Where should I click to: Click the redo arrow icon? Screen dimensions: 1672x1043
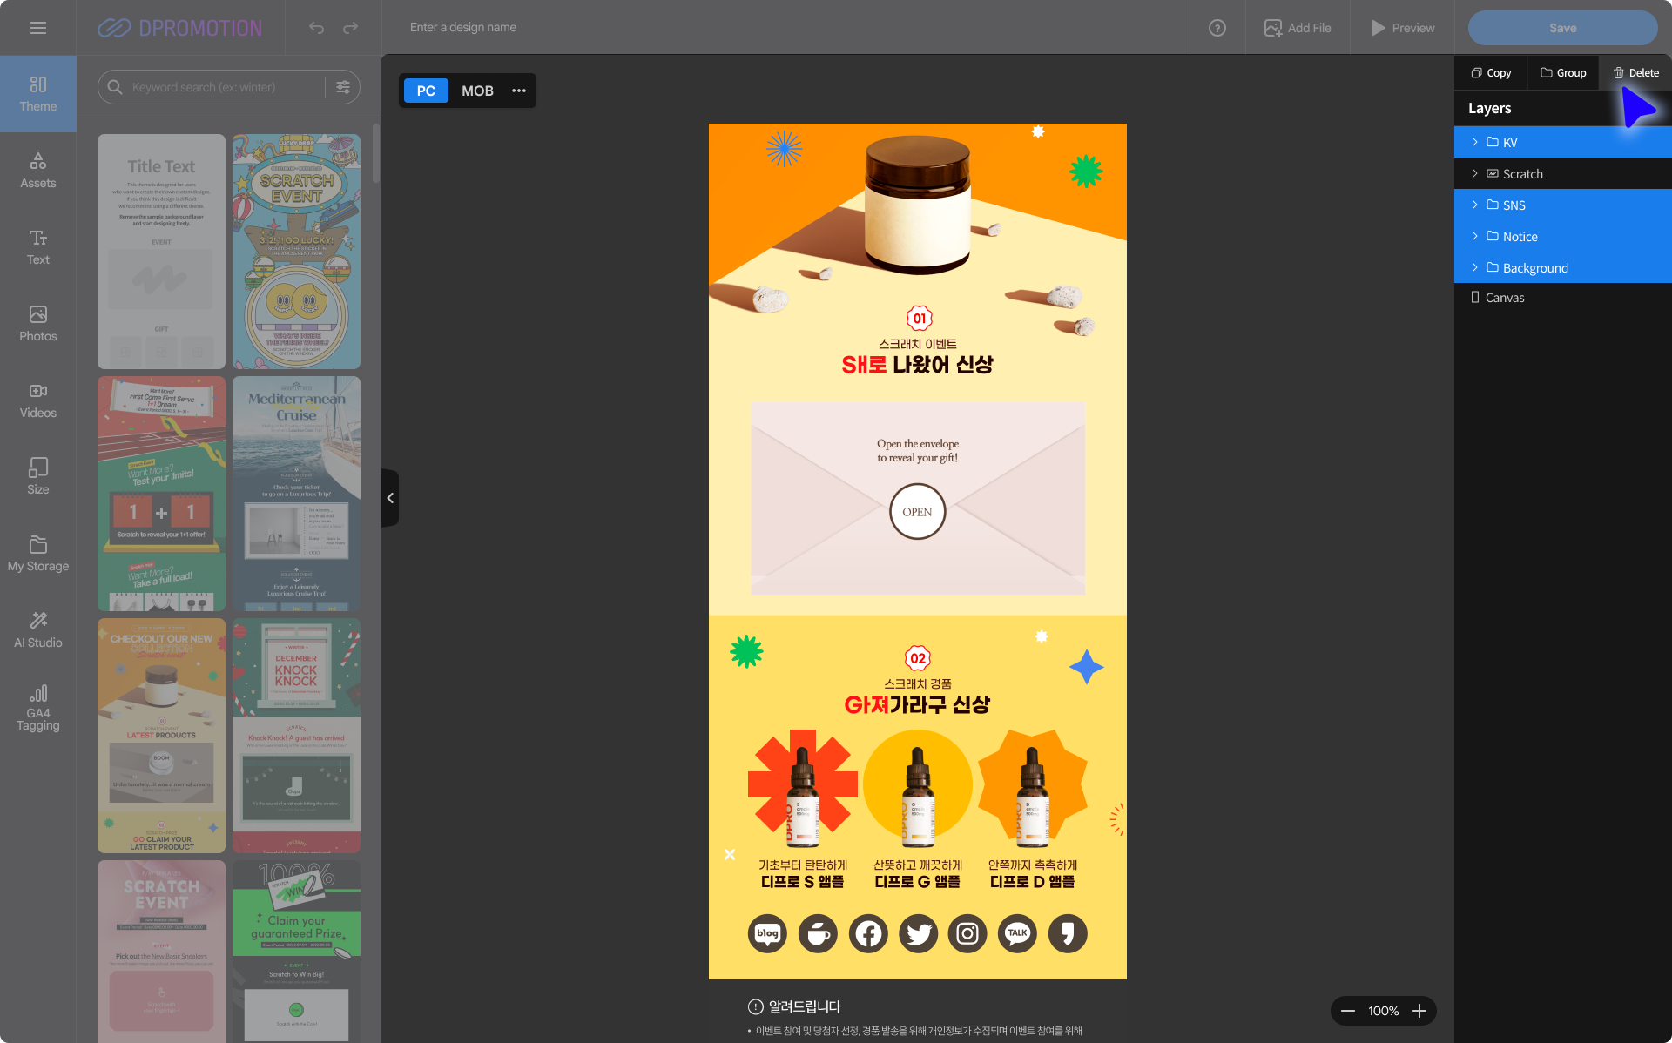(350, 28)
